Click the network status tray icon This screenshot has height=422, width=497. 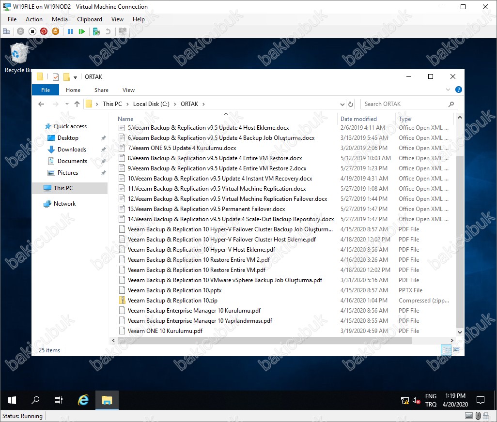click(405, 401)
